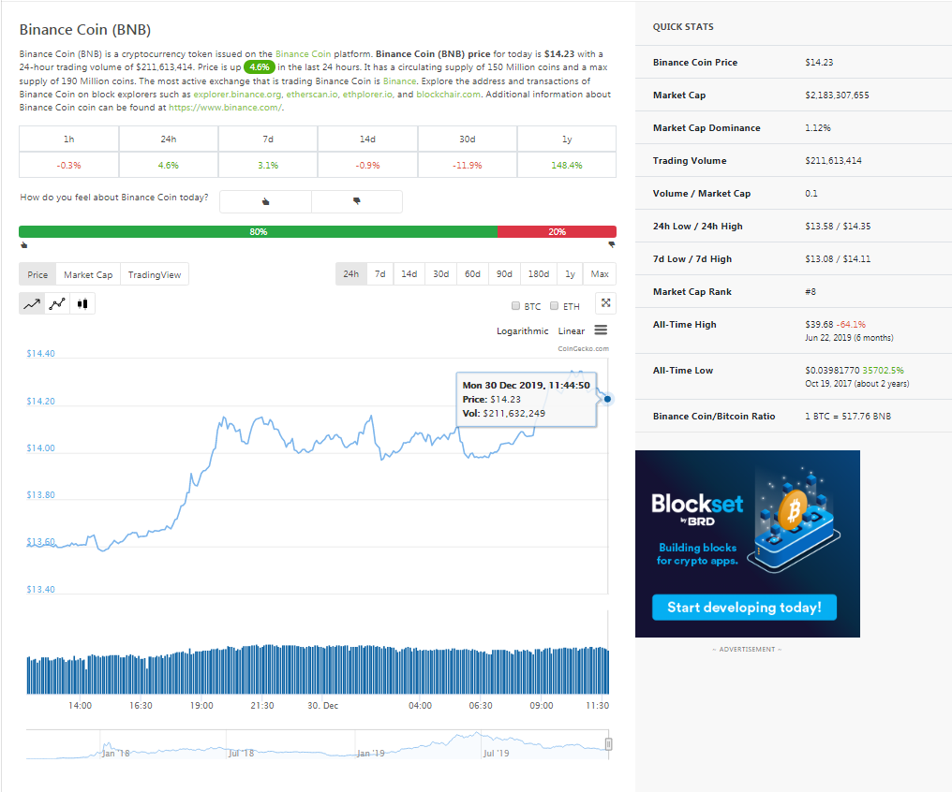Click the Blockset by BRD advertisement
The width and height of the screenshot is (952, 792).
click(748, 543)
